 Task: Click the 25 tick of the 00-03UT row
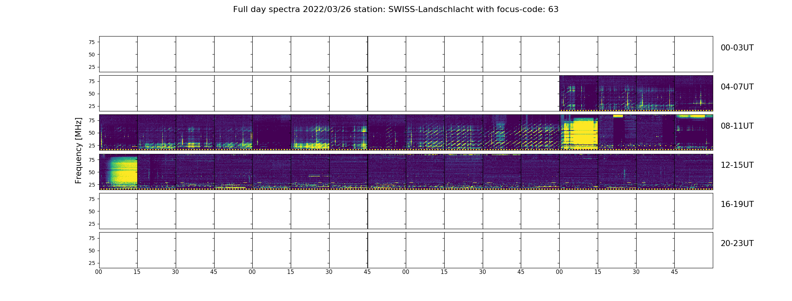92,67
